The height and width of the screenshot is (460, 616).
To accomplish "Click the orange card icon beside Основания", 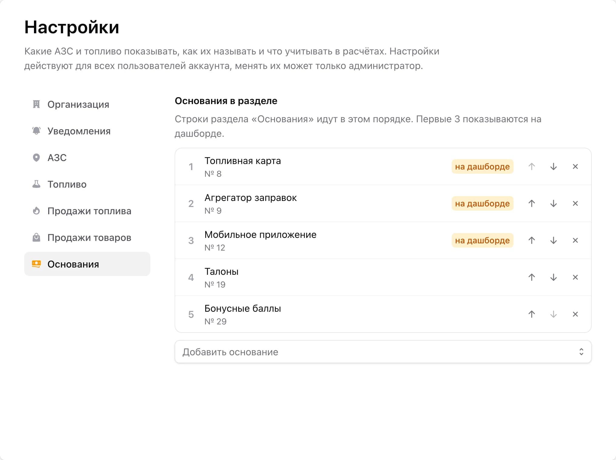I will tap(36, 264).
